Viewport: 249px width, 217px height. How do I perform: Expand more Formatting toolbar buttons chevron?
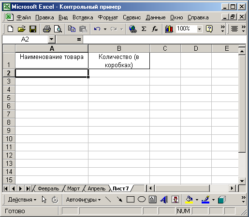pos(243,29)
